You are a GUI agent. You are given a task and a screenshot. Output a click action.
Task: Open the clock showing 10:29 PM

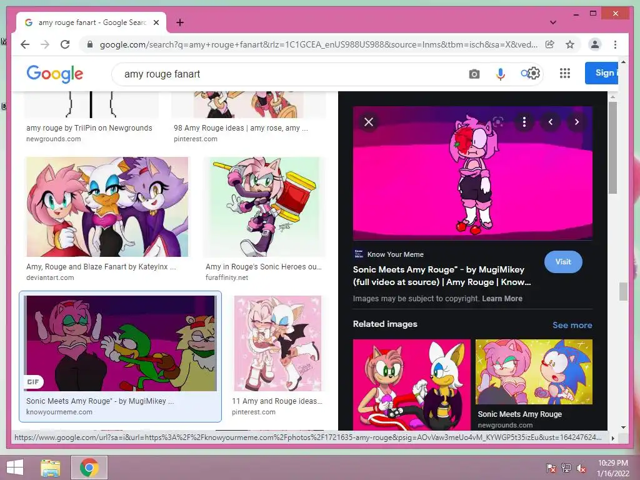[613, 467]
